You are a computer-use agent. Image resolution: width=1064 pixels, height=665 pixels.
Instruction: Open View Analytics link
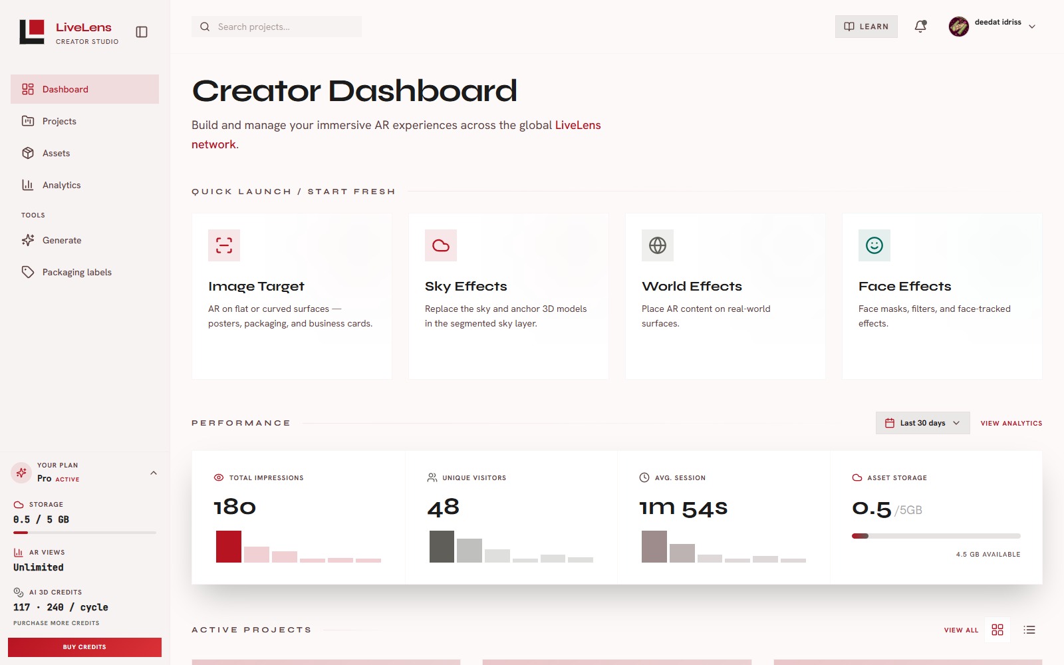(x=1011, y=424)
